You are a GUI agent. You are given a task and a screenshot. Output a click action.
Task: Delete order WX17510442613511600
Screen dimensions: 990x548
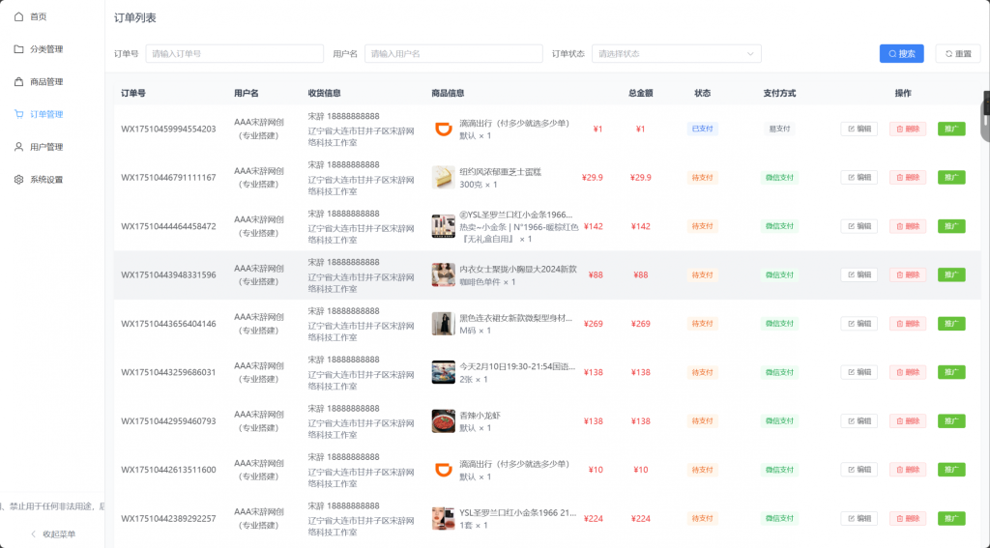(908, 470)
